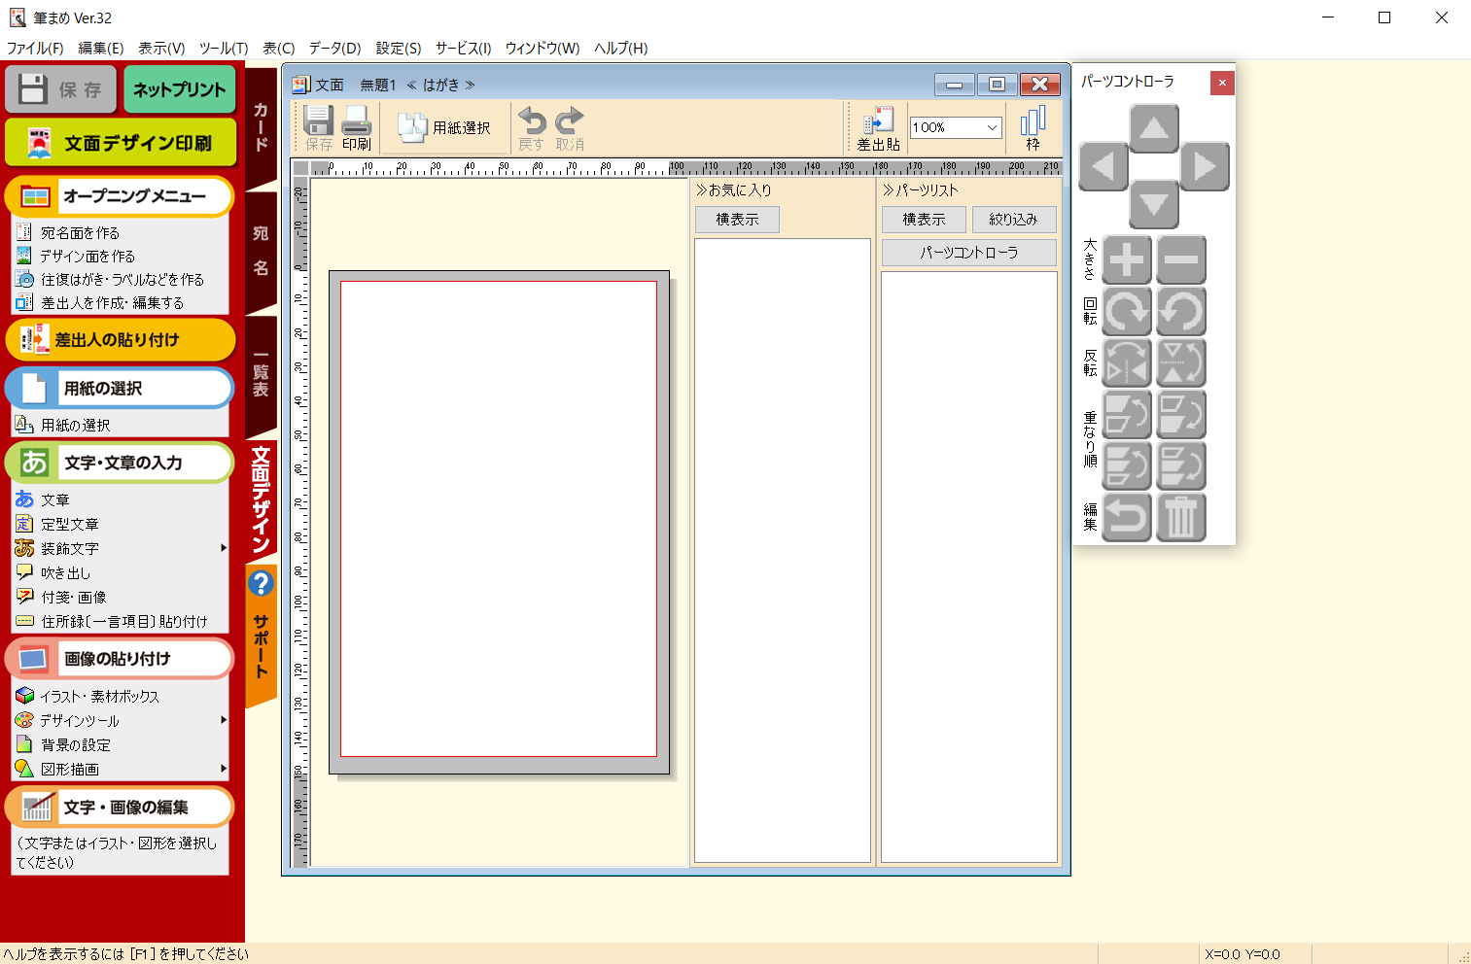Click the up arrow in Parts Controller

(1153, 128)
